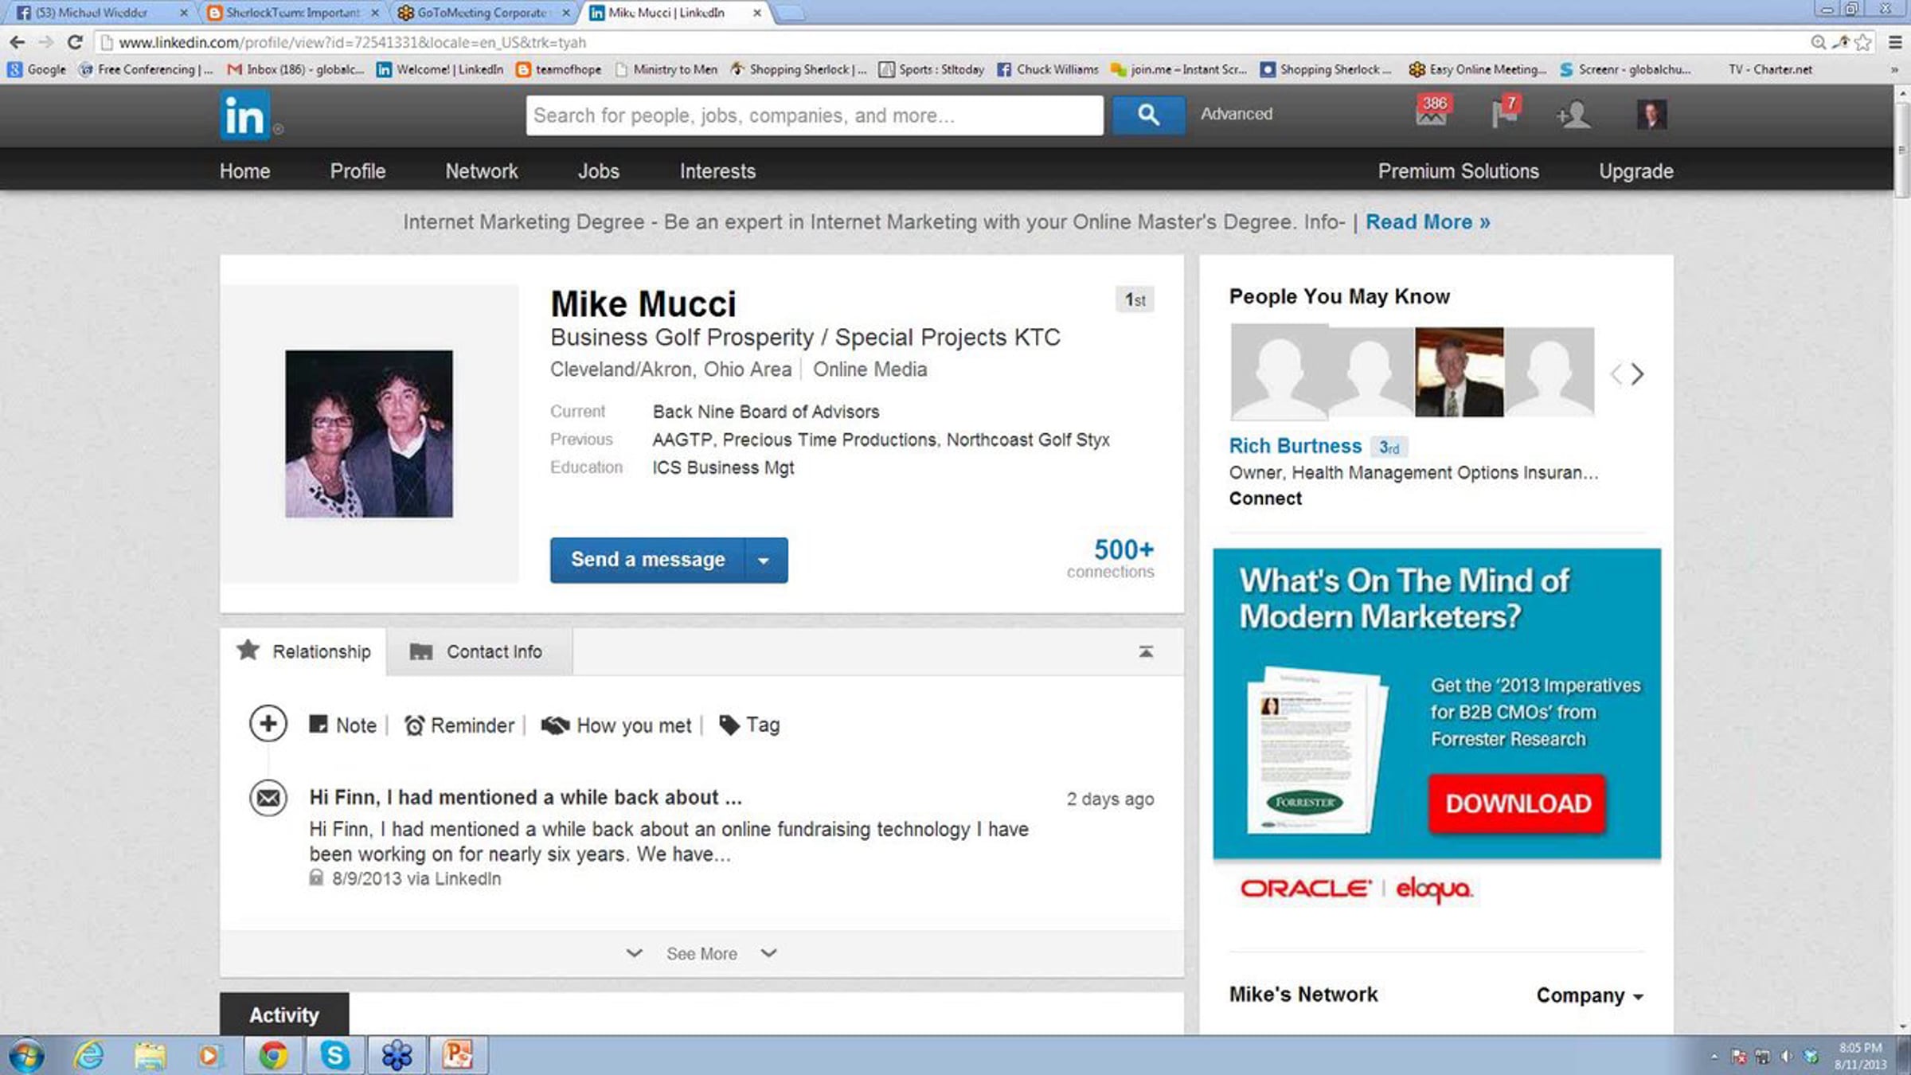Follow the Read More link

pyautogui.click(x=1428, y=222)
